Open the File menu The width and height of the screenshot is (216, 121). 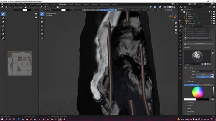(x=5, y=4)
